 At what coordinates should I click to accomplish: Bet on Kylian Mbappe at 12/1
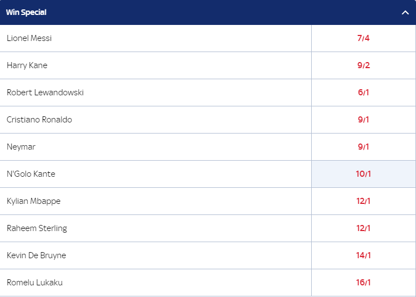coord(363,201)
